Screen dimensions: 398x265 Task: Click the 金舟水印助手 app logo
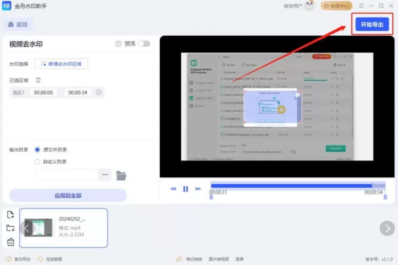[7, 6]
